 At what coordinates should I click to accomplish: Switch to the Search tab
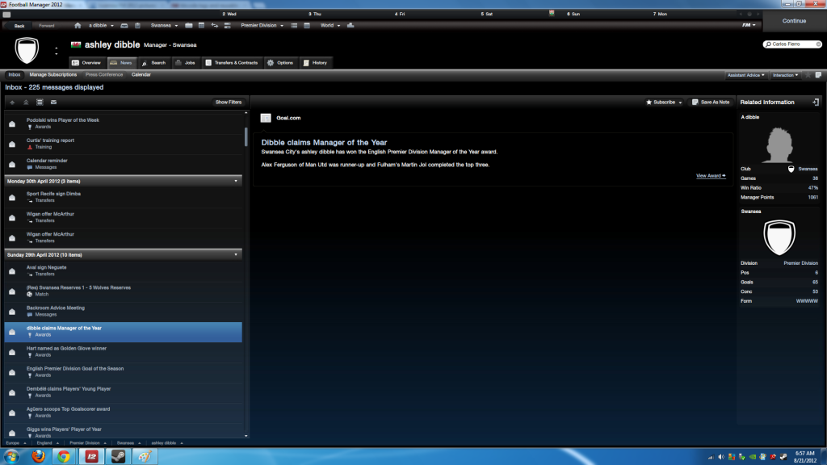click(x=153, y=63)
